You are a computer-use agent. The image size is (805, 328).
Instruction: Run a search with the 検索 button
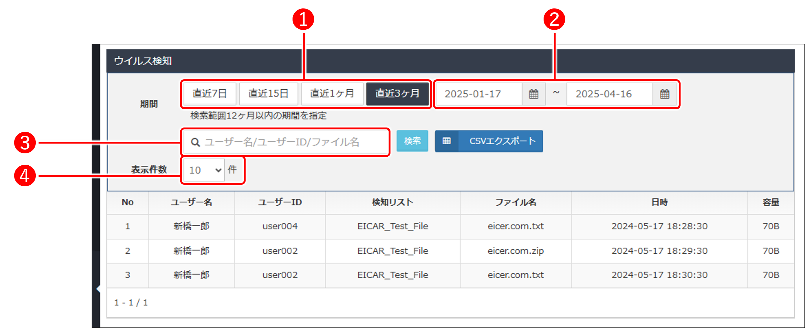pos(412,141)
